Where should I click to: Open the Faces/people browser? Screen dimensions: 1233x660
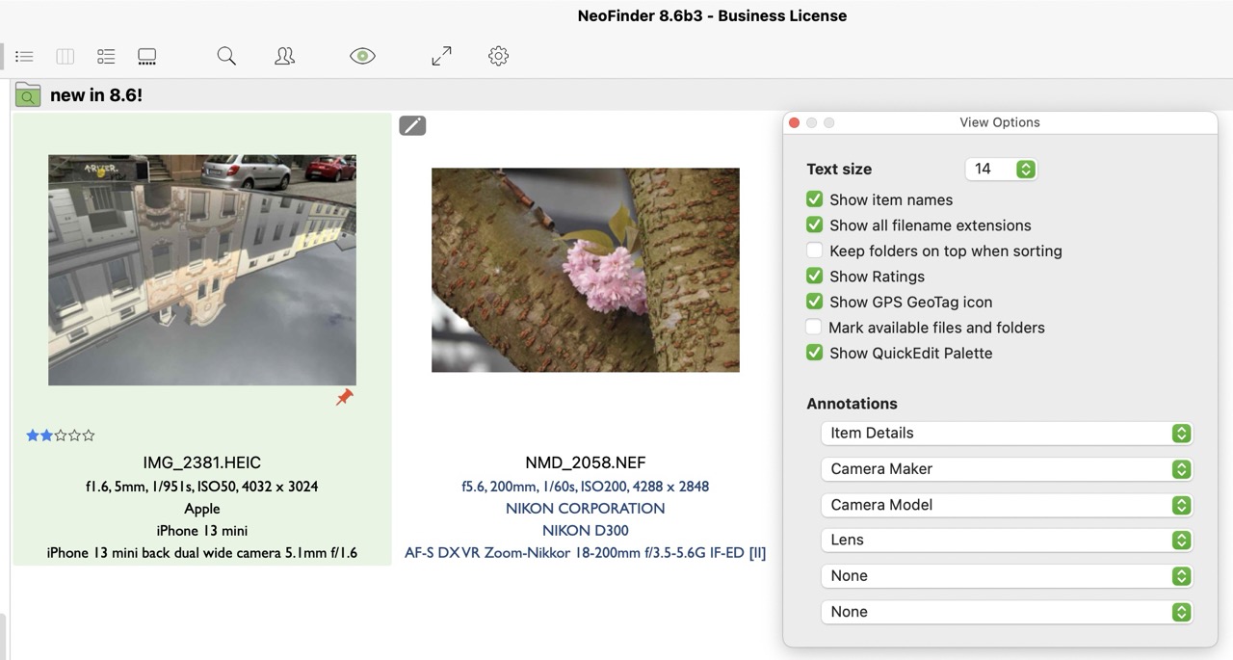284,55
